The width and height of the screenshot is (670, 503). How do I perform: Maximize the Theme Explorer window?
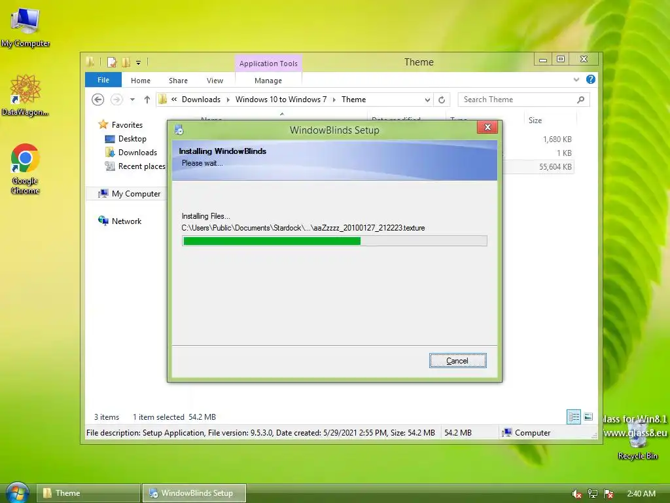pos(561,59)
